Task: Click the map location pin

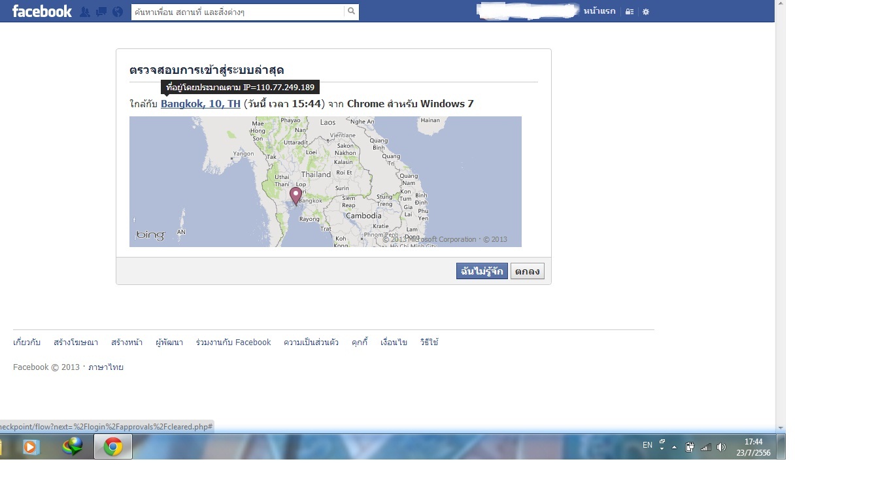Action: [x=295, y=196]
